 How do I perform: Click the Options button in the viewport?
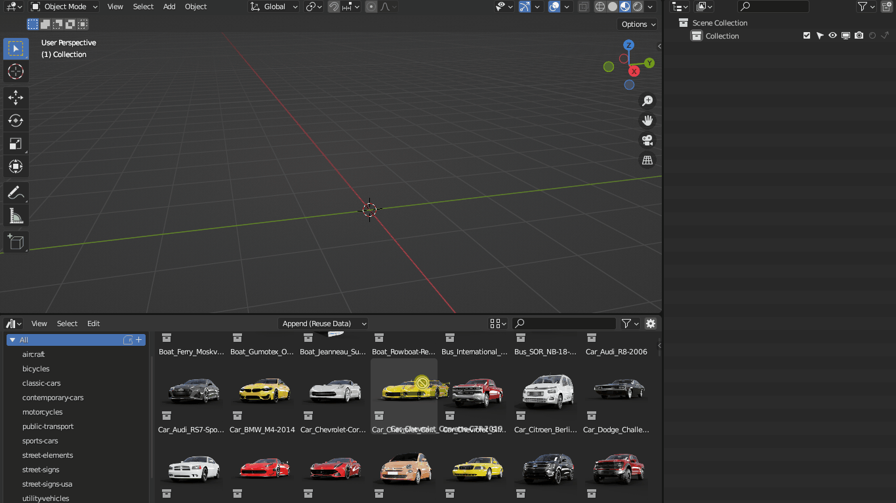(x=637, y=24)
